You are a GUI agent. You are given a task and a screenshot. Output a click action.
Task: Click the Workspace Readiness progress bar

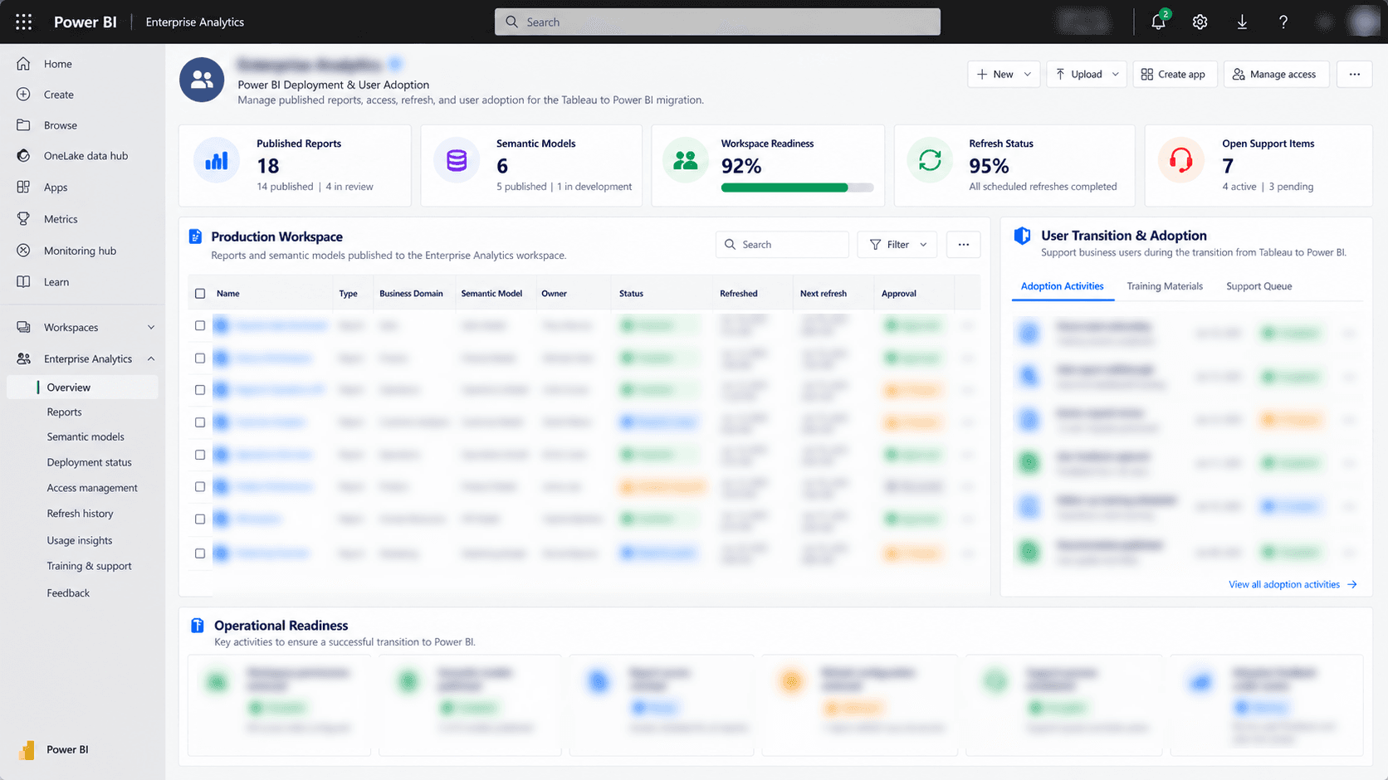[797, 188]
